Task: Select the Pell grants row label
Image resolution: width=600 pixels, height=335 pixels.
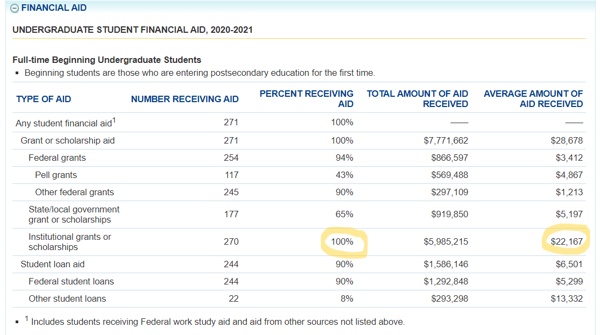Action: click(56, 175)
